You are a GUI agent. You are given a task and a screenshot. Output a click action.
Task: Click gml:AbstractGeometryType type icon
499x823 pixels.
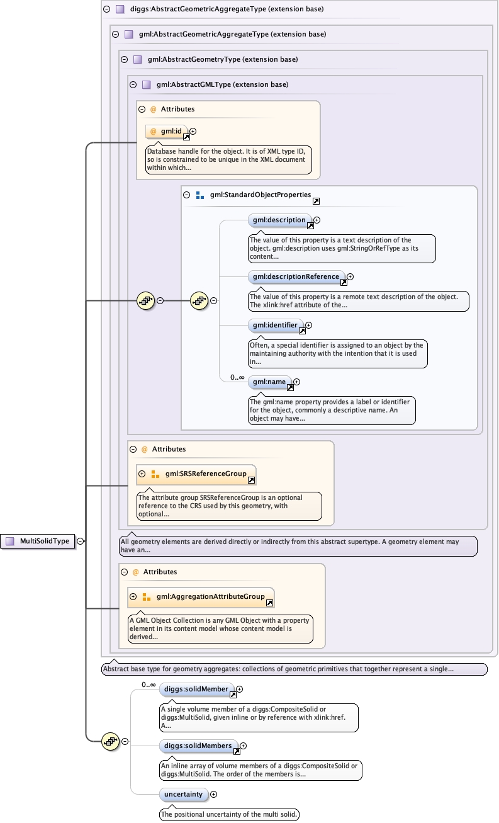pos(138,60)
